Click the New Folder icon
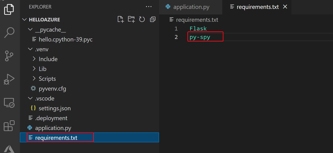The image size is (333, 153). (x=131, y=19)
